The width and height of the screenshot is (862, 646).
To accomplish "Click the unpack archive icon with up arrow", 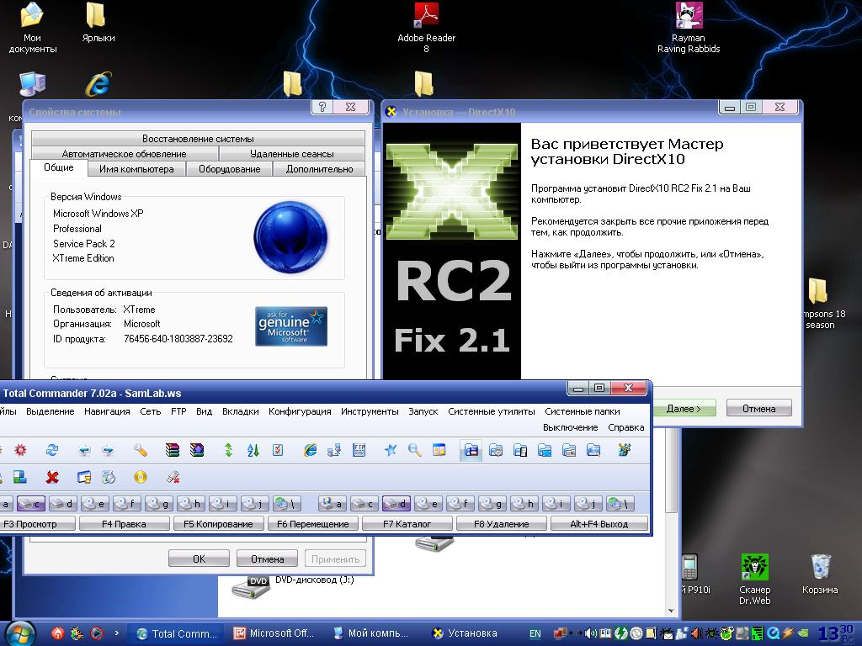I will point(197,451).
